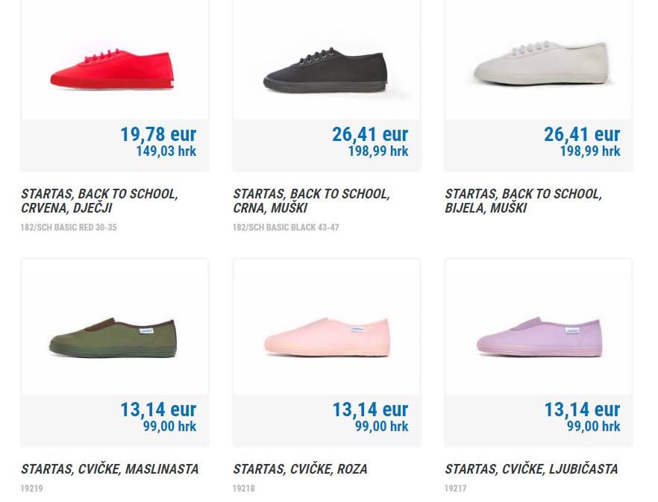Open Startas Back to School Bijela Muški title
The height and width of the screenshot is (502, 658).
(x=523, y=201)
